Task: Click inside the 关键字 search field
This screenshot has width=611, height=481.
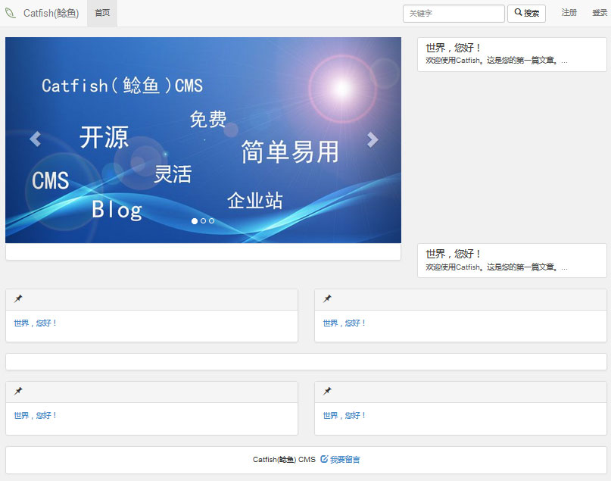Action: pyautogui.click(x=452, y=13)
